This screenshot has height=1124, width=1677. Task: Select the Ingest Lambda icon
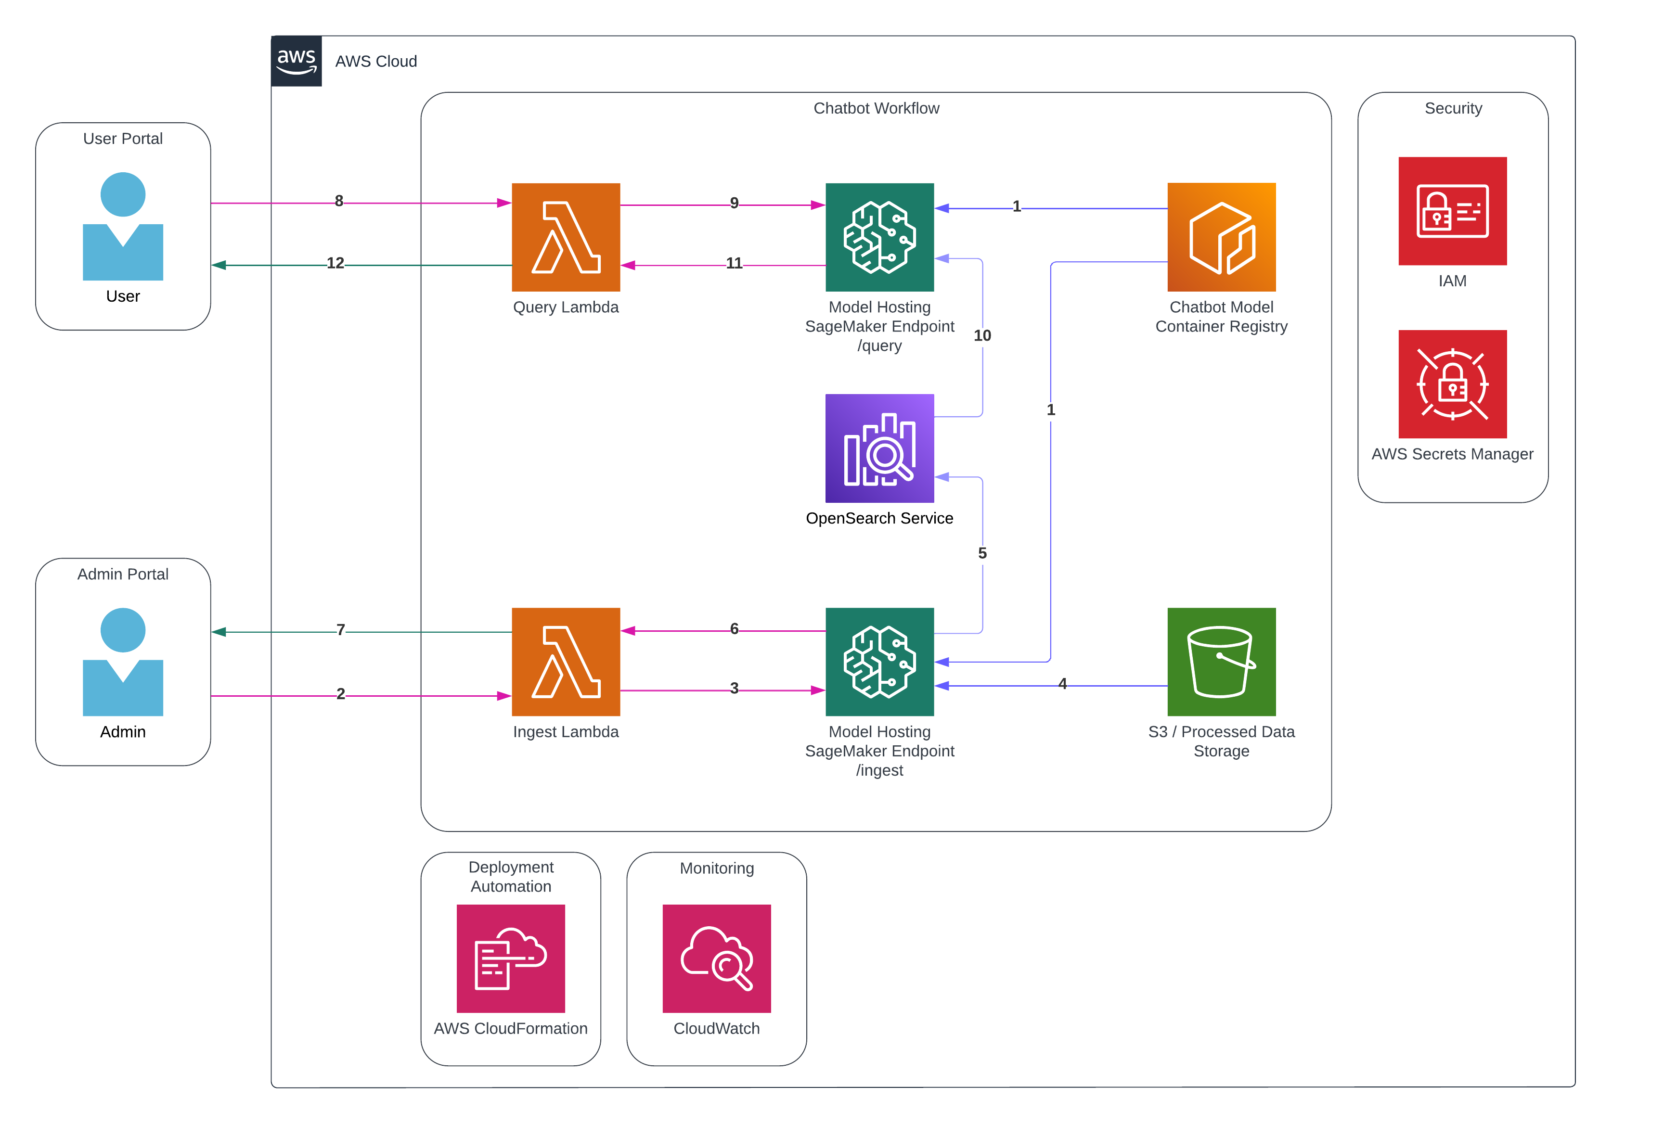pos(566,662)
